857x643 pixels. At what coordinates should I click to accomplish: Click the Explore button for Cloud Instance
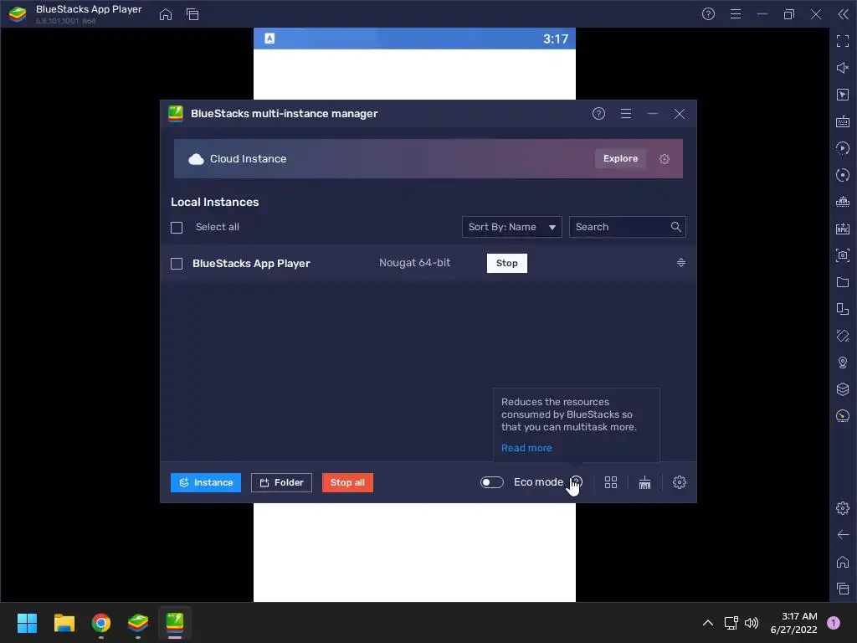(620, 158)
